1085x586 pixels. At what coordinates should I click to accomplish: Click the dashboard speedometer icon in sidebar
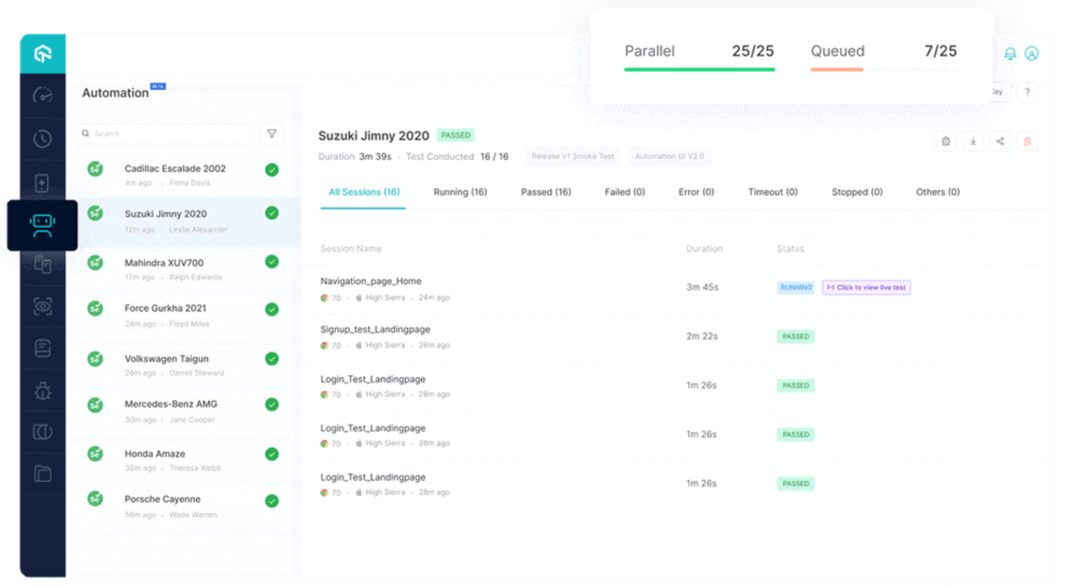pyautogui.click(x=42, y=96)
